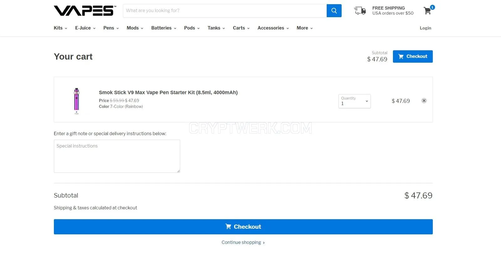
Task: Open the shopping cart icon in header
Action: [x=427, y=11]
